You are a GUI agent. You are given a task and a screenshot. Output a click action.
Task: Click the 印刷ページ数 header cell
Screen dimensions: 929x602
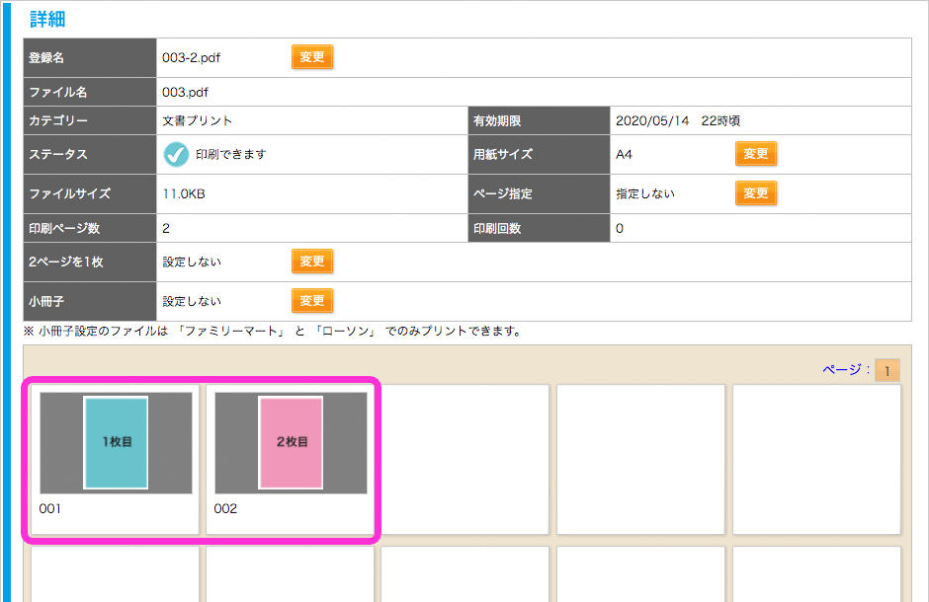pos(90,228)
